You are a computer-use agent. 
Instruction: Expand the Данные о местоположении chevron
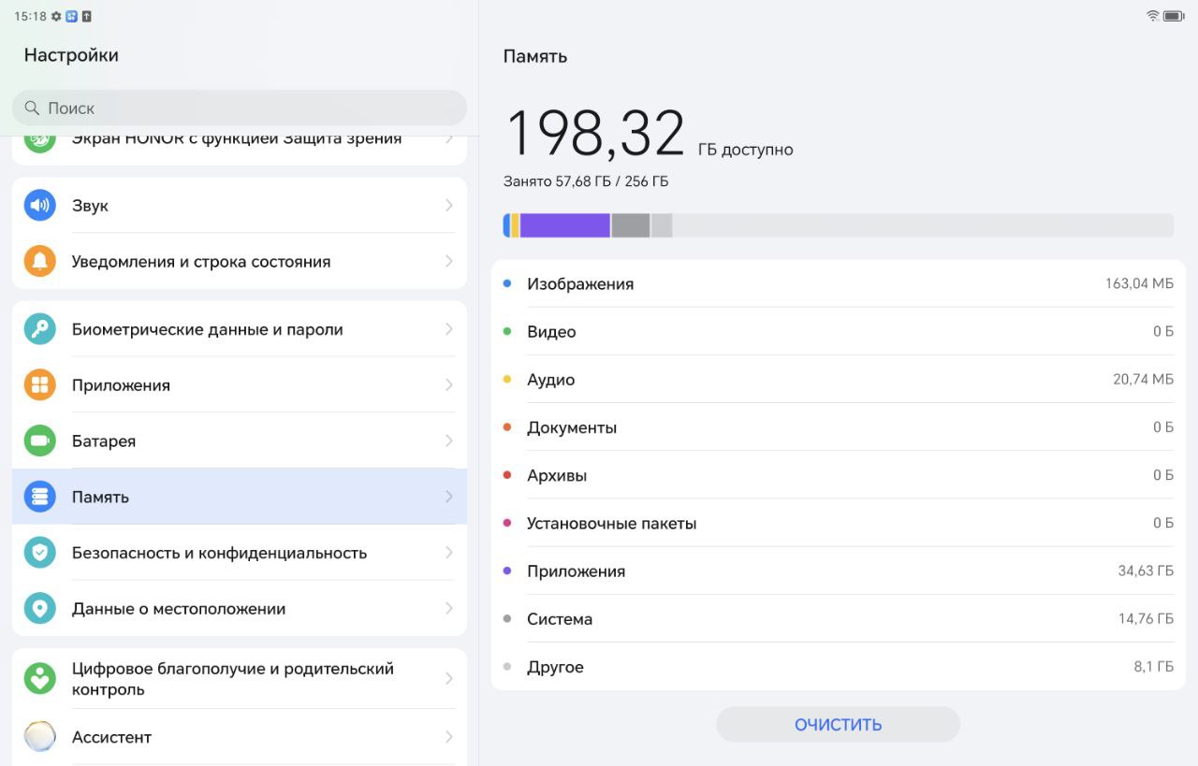pos(449,609)
